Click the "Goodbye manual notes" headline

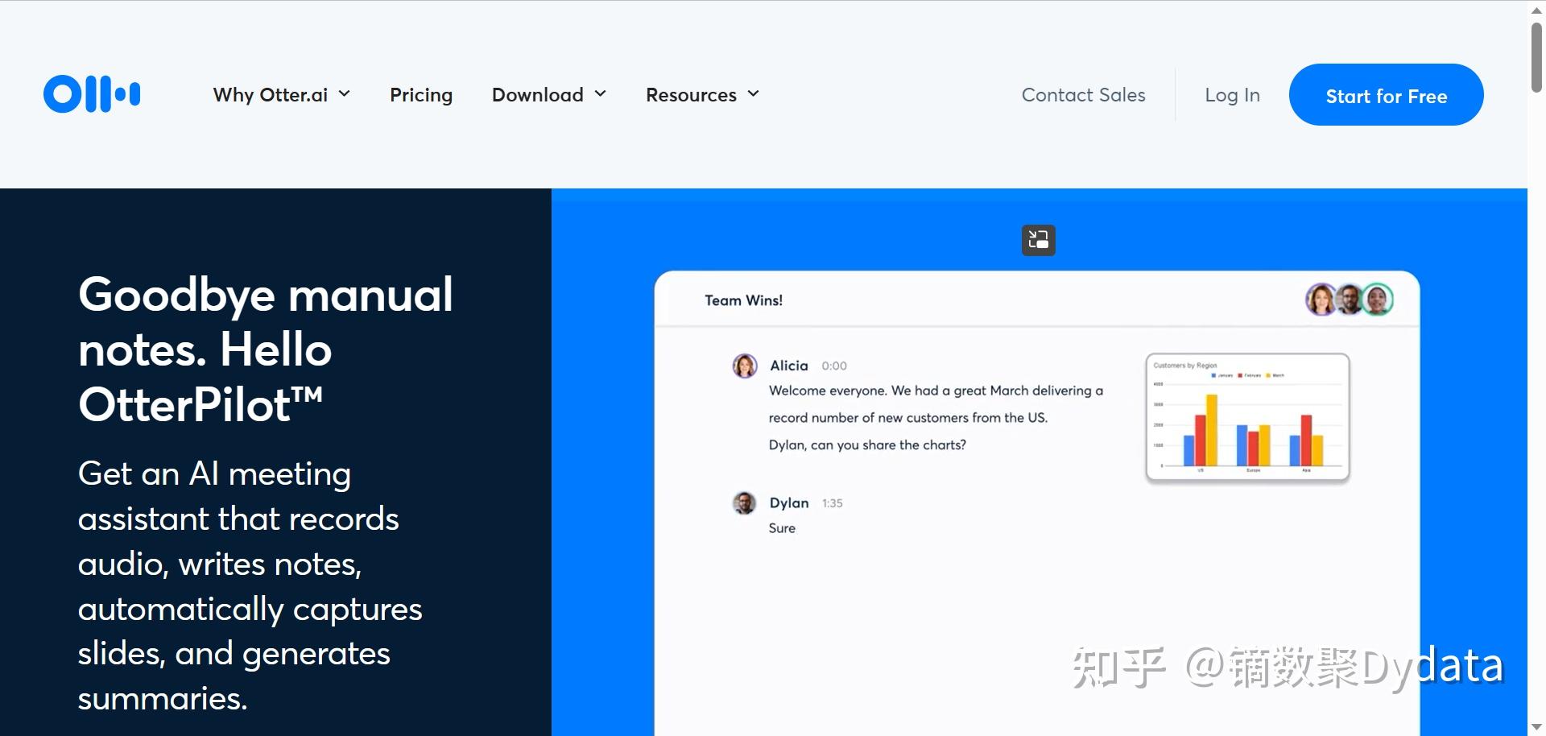pyautogui.click(x=266, y=349)
